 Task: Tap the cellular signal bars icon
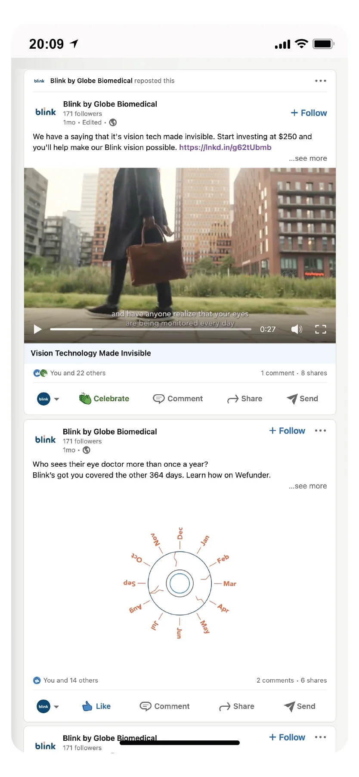point(282,44)
